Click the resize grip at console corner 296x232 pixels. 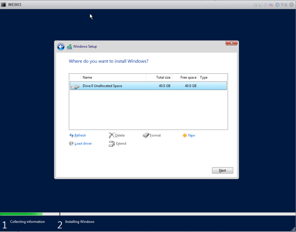coord(293,229)
